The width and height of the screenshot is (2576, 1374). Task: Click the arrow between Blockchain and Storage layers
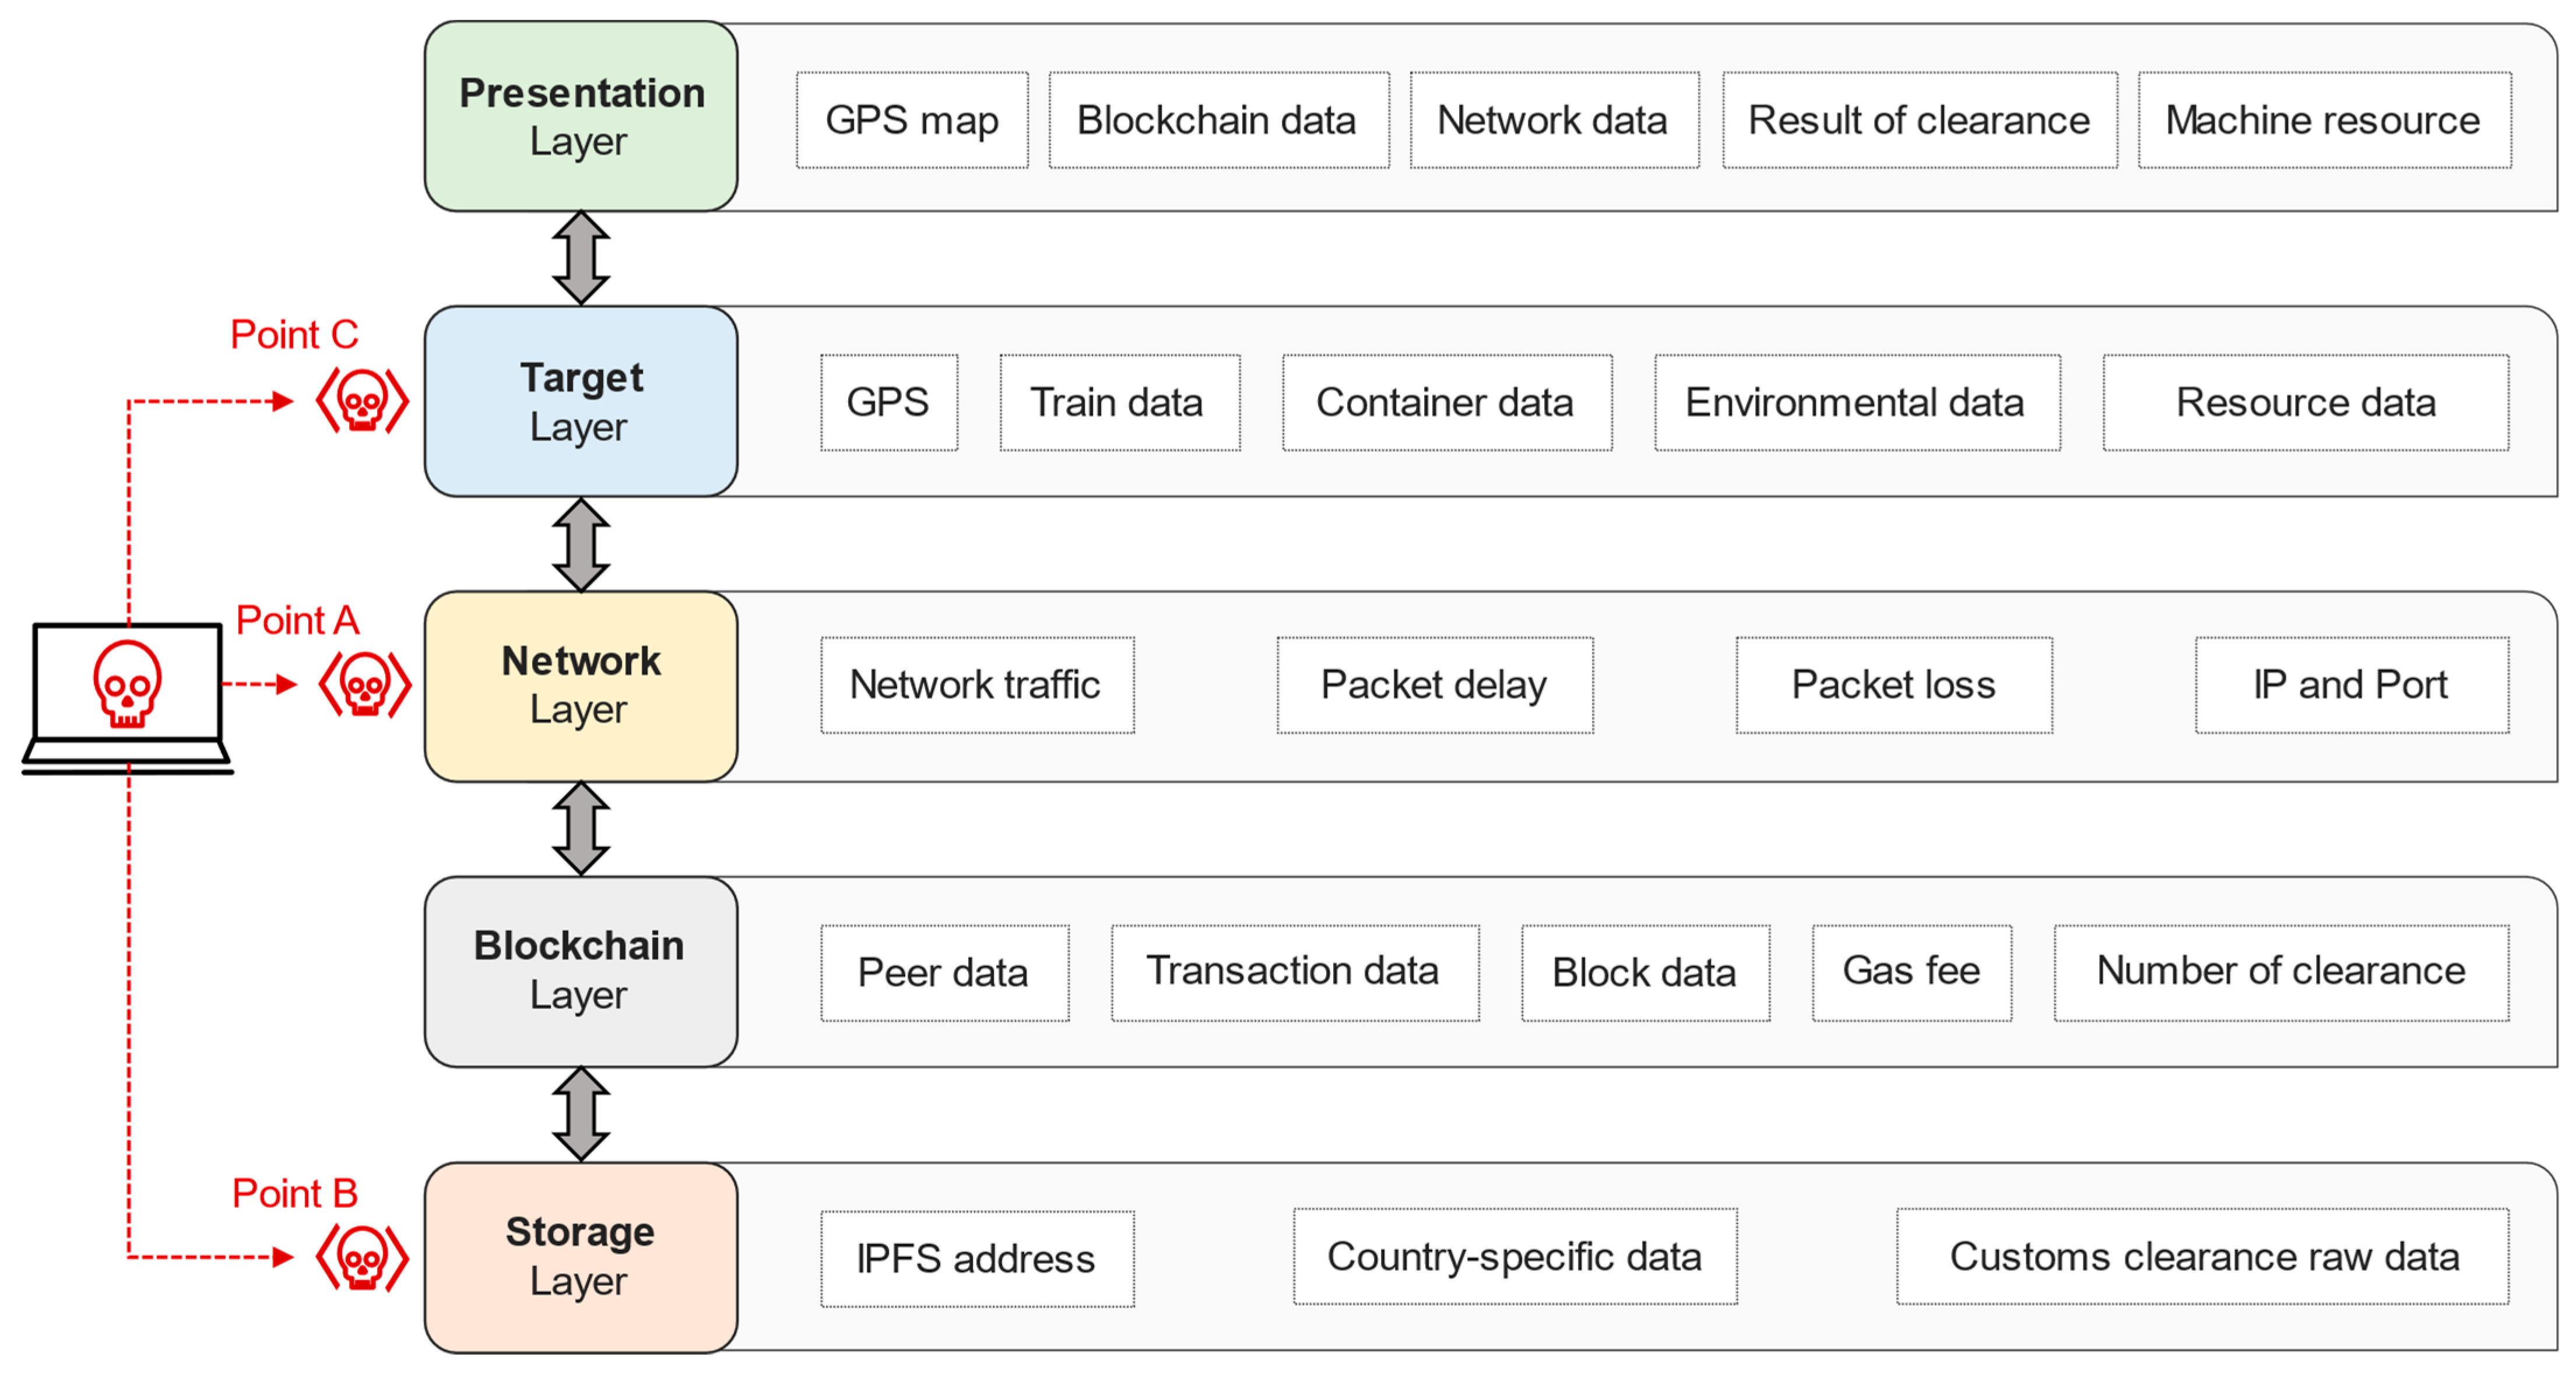pos(581,1114)
